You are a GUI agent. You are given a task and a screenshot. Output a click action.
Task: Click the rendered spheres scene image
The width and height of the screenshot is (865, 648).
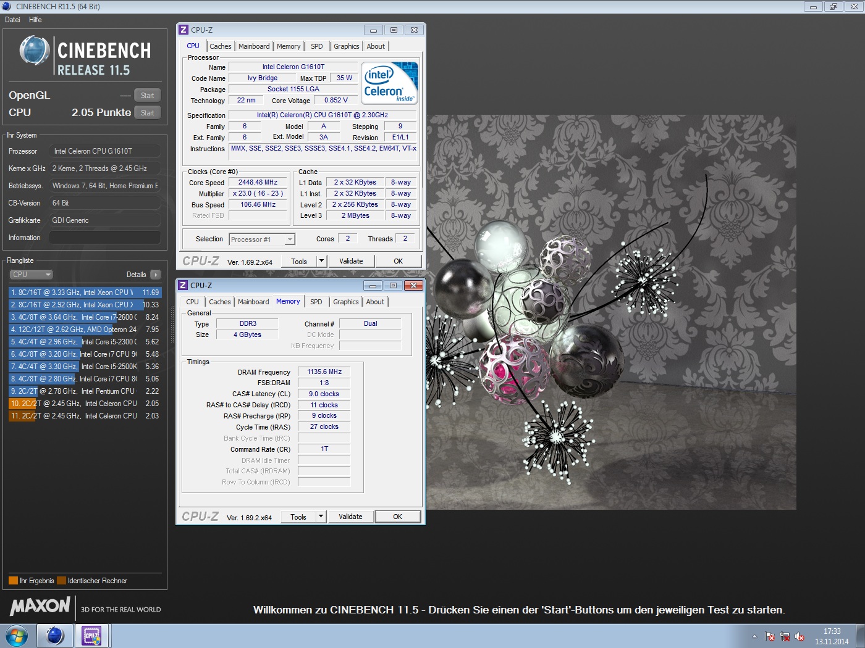pyautogui.click(x=611, y=312)
